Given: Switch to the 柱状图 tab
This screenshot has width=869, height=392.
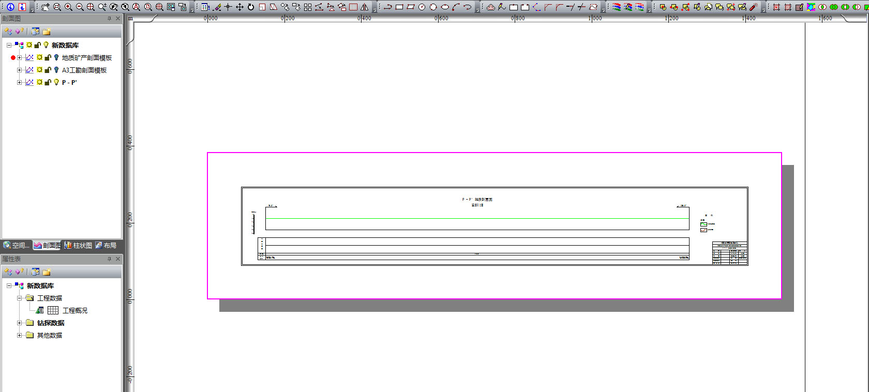Looking at the screenshot, I should (x=78, y=245).
